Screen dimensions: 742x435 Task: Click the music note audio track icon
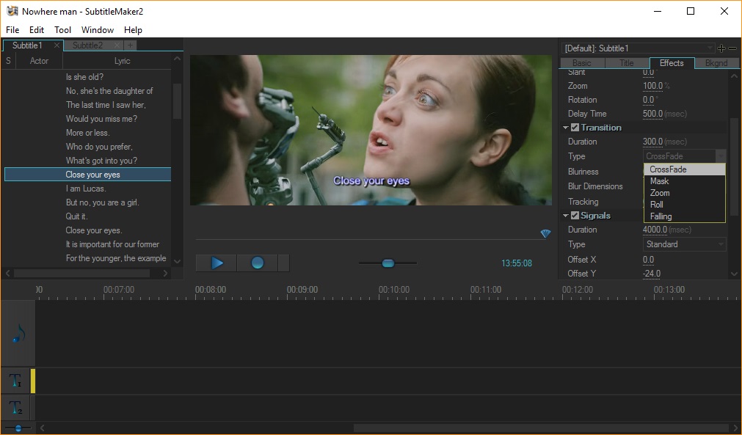point(18,333)
